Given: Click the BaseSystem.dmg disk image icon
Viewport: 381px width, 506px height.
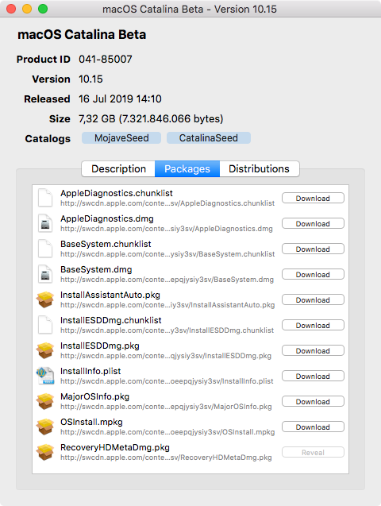Looking at the screenshot, I should (x=45, y=274).
